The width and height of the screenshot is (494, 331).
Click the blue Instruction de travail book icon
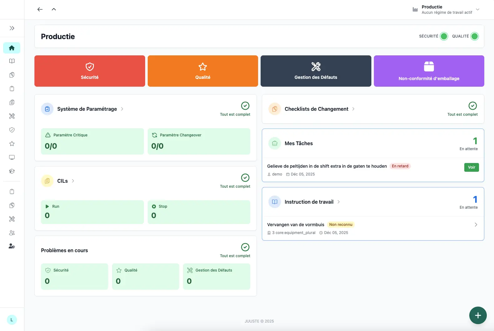click(x=275, y=202)
